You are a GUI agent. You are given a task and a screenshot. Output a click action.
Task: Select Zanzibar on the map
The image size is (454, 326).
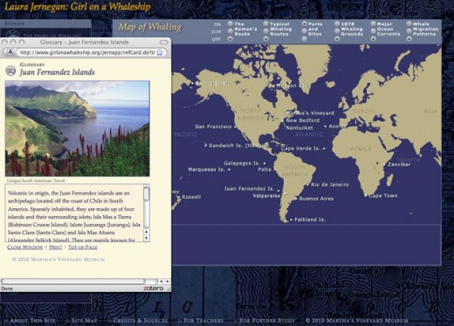coord(399,165)
